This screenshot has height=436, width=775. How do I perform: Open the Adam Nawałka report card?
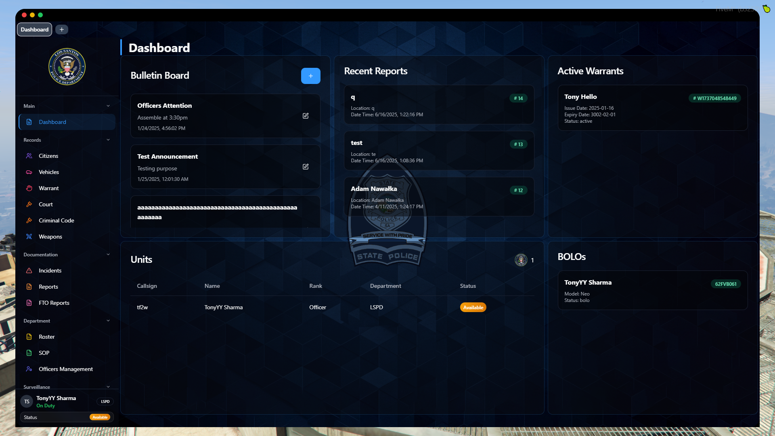tap(438, 197)
